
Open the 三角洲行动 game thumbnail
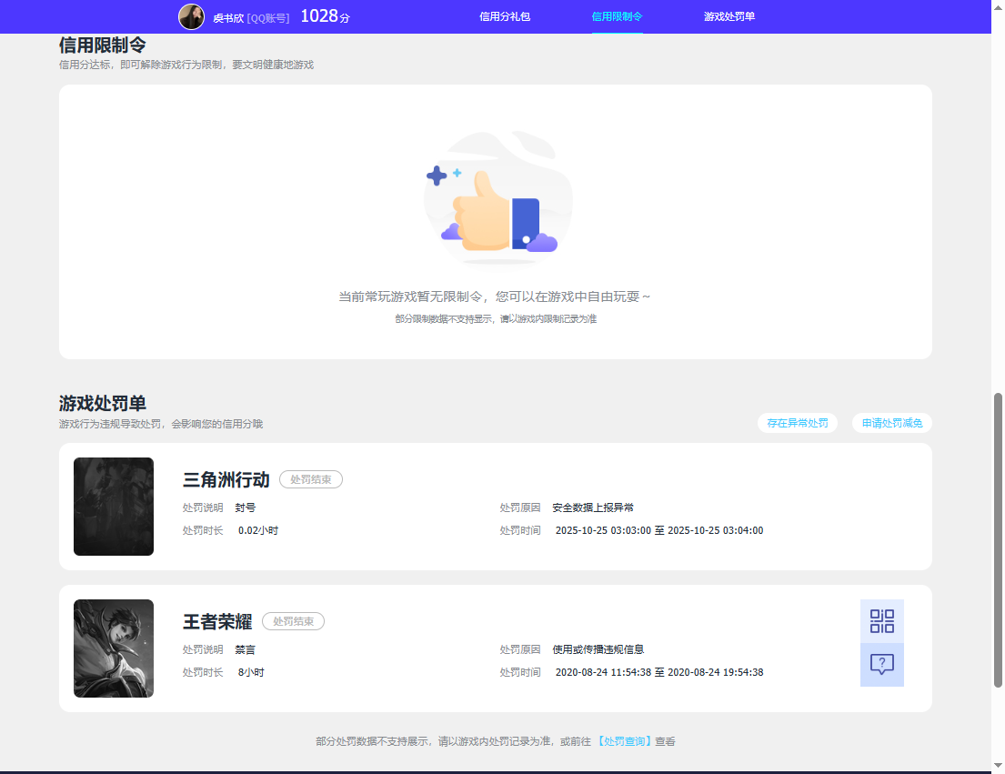click(x=114, y=507)
